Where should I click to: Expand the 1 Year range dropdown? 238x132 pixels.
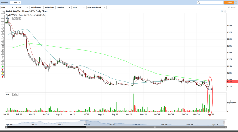pos(22,7)
